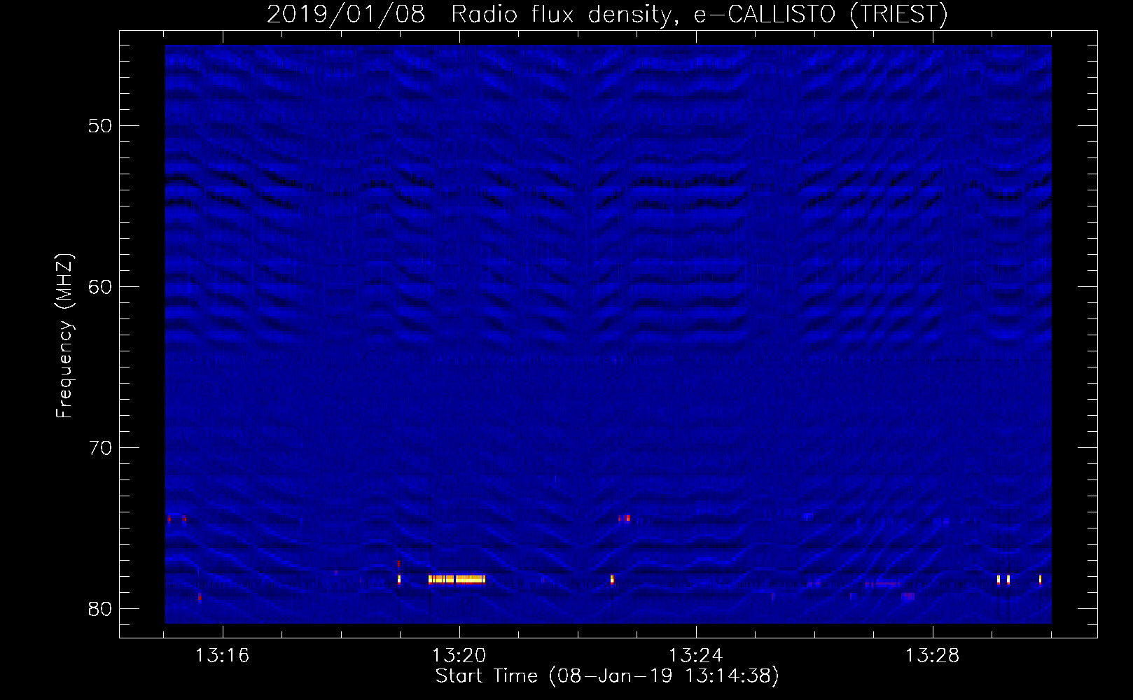Viewport: 1133px width, 700px height.
Task: Click the 50 frequency tick label
Action: coord(101,126)
